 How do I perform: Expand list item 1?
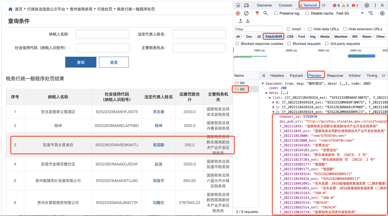point(273,107)
